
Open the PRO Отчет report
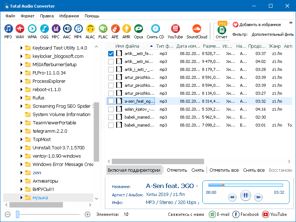tap(221, 31)
